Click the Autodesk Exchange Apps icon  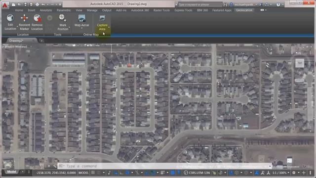click(x=261, y=4)
